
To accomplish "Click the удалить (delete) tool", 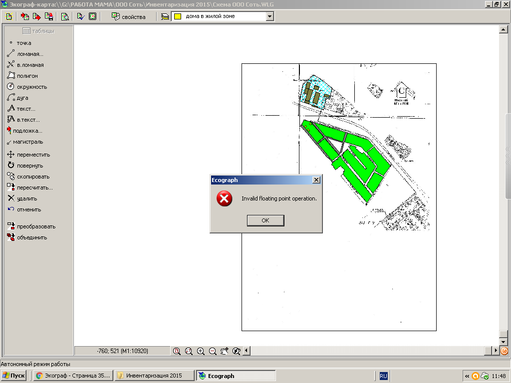I will coord(26,198).
